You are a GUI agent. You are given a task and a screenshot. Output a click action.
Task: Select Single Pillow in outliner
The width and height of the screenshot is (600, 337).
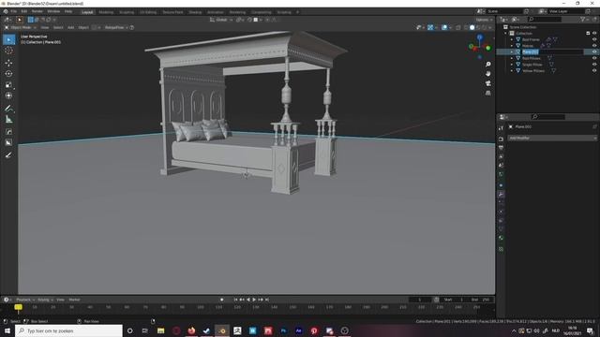(x=532, y=65)
